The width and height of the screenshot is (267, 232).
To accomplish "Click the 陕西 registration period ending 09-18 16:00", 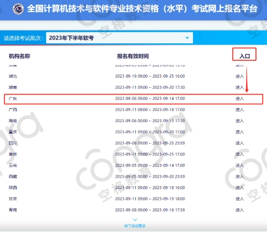I will click(150, 188).
